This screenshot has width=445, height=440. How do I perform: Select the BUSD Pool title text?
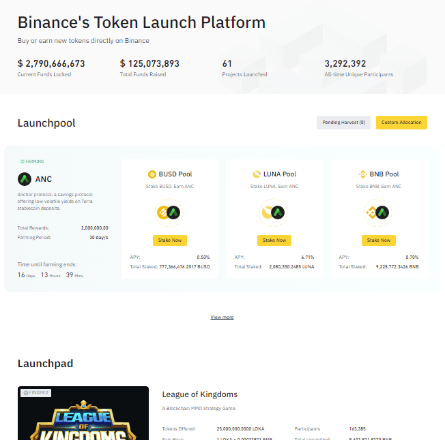(175, 174)
